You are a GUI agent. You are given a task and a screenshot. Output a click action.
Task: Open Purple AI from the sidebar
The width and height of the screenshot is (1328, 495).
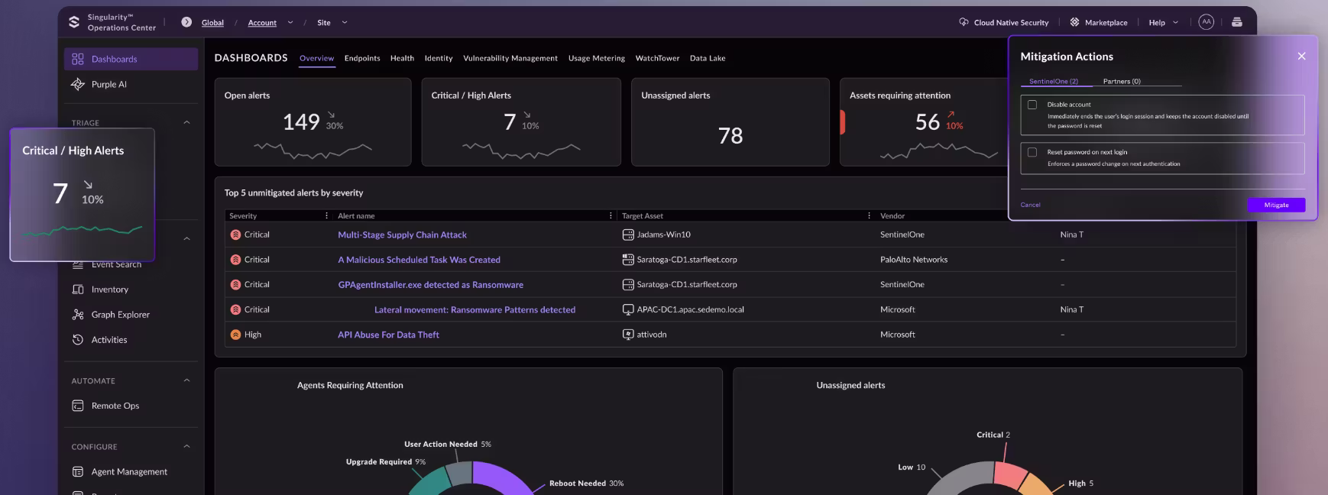[x=109, y=85]
